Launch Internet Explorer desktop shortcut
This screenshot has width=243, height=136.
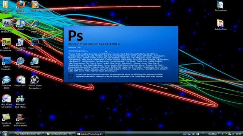point(35,26)
